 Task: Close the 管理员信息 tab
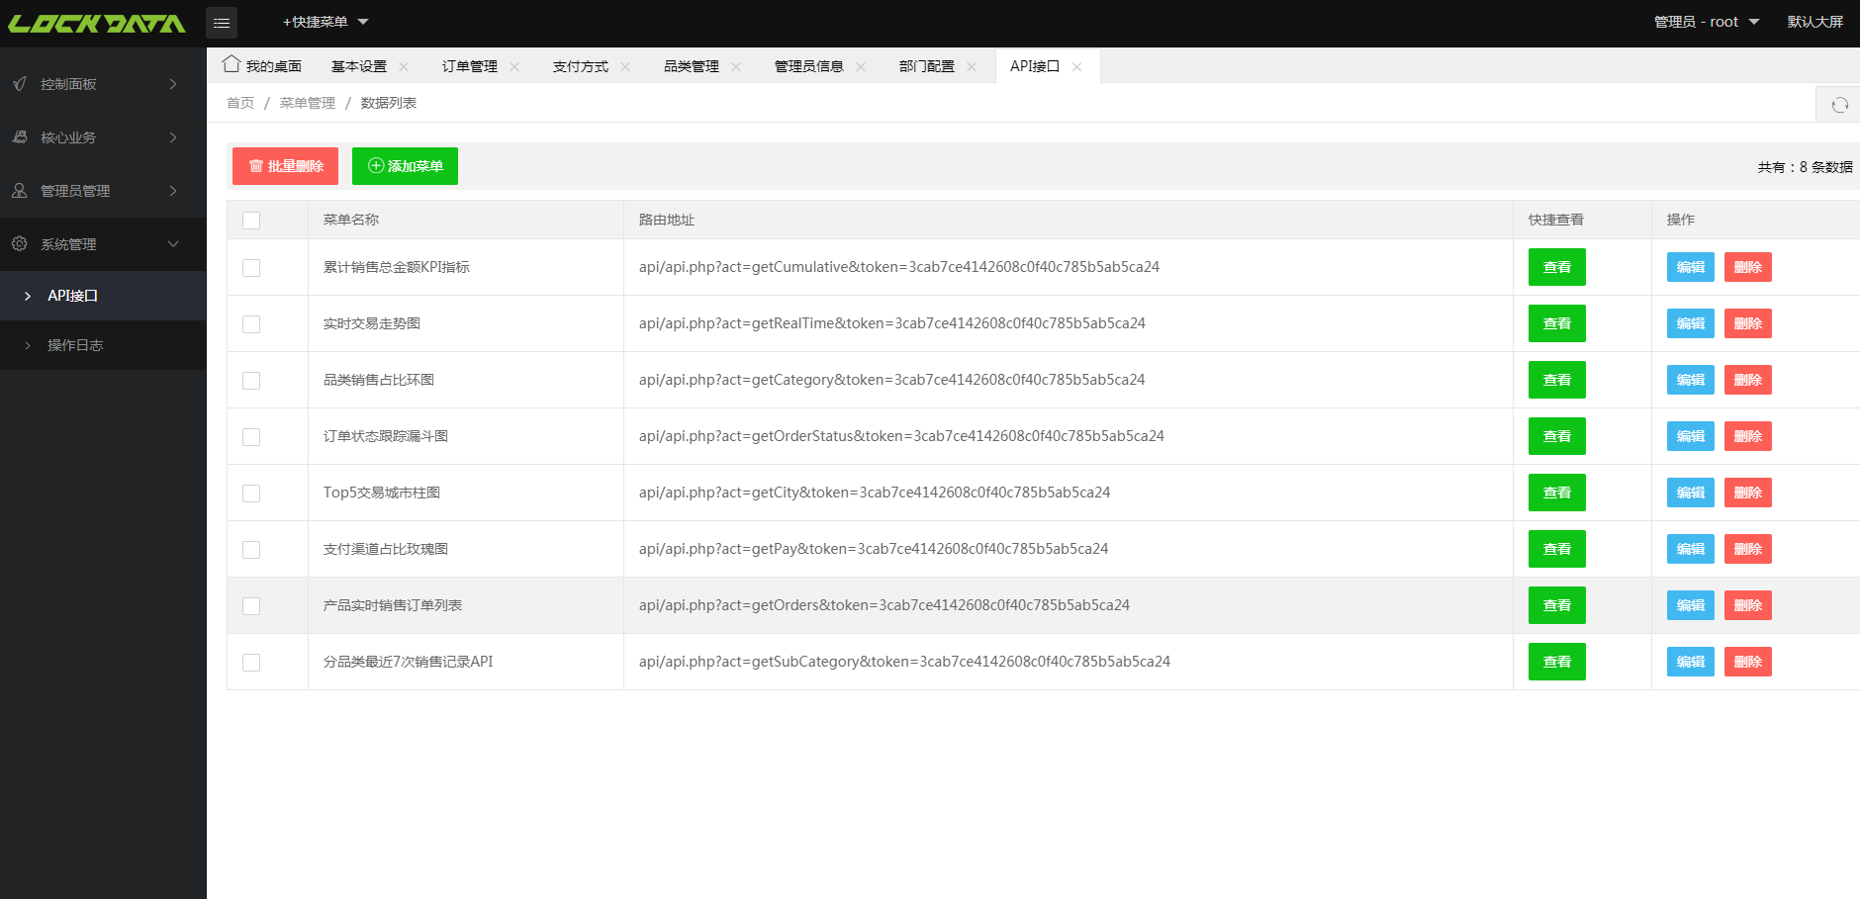coord(861,67)
